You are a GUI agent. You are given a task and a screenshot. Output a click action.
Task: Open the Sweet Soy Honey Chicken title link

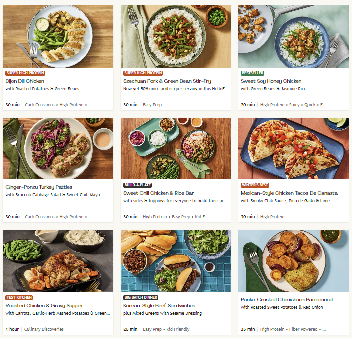[271, 81]
